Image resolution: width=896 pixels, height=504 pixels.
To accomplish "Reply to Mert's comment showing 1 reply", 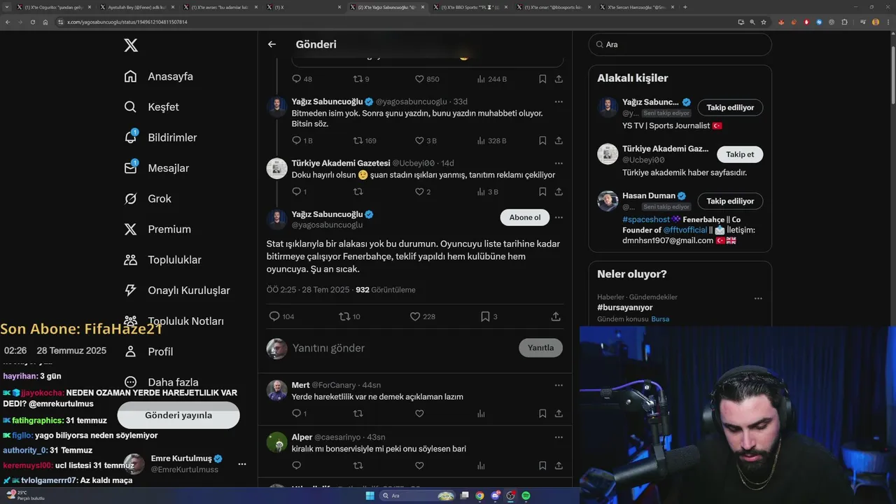I will [297, 414].
